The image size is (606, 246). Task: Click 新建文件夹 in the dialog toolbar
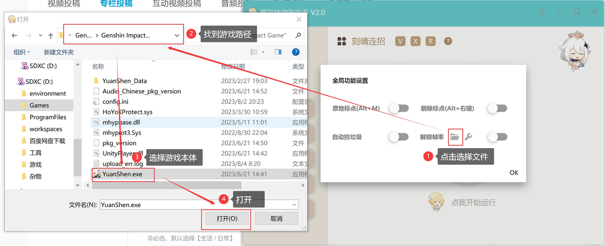click(x=59, y=52)
